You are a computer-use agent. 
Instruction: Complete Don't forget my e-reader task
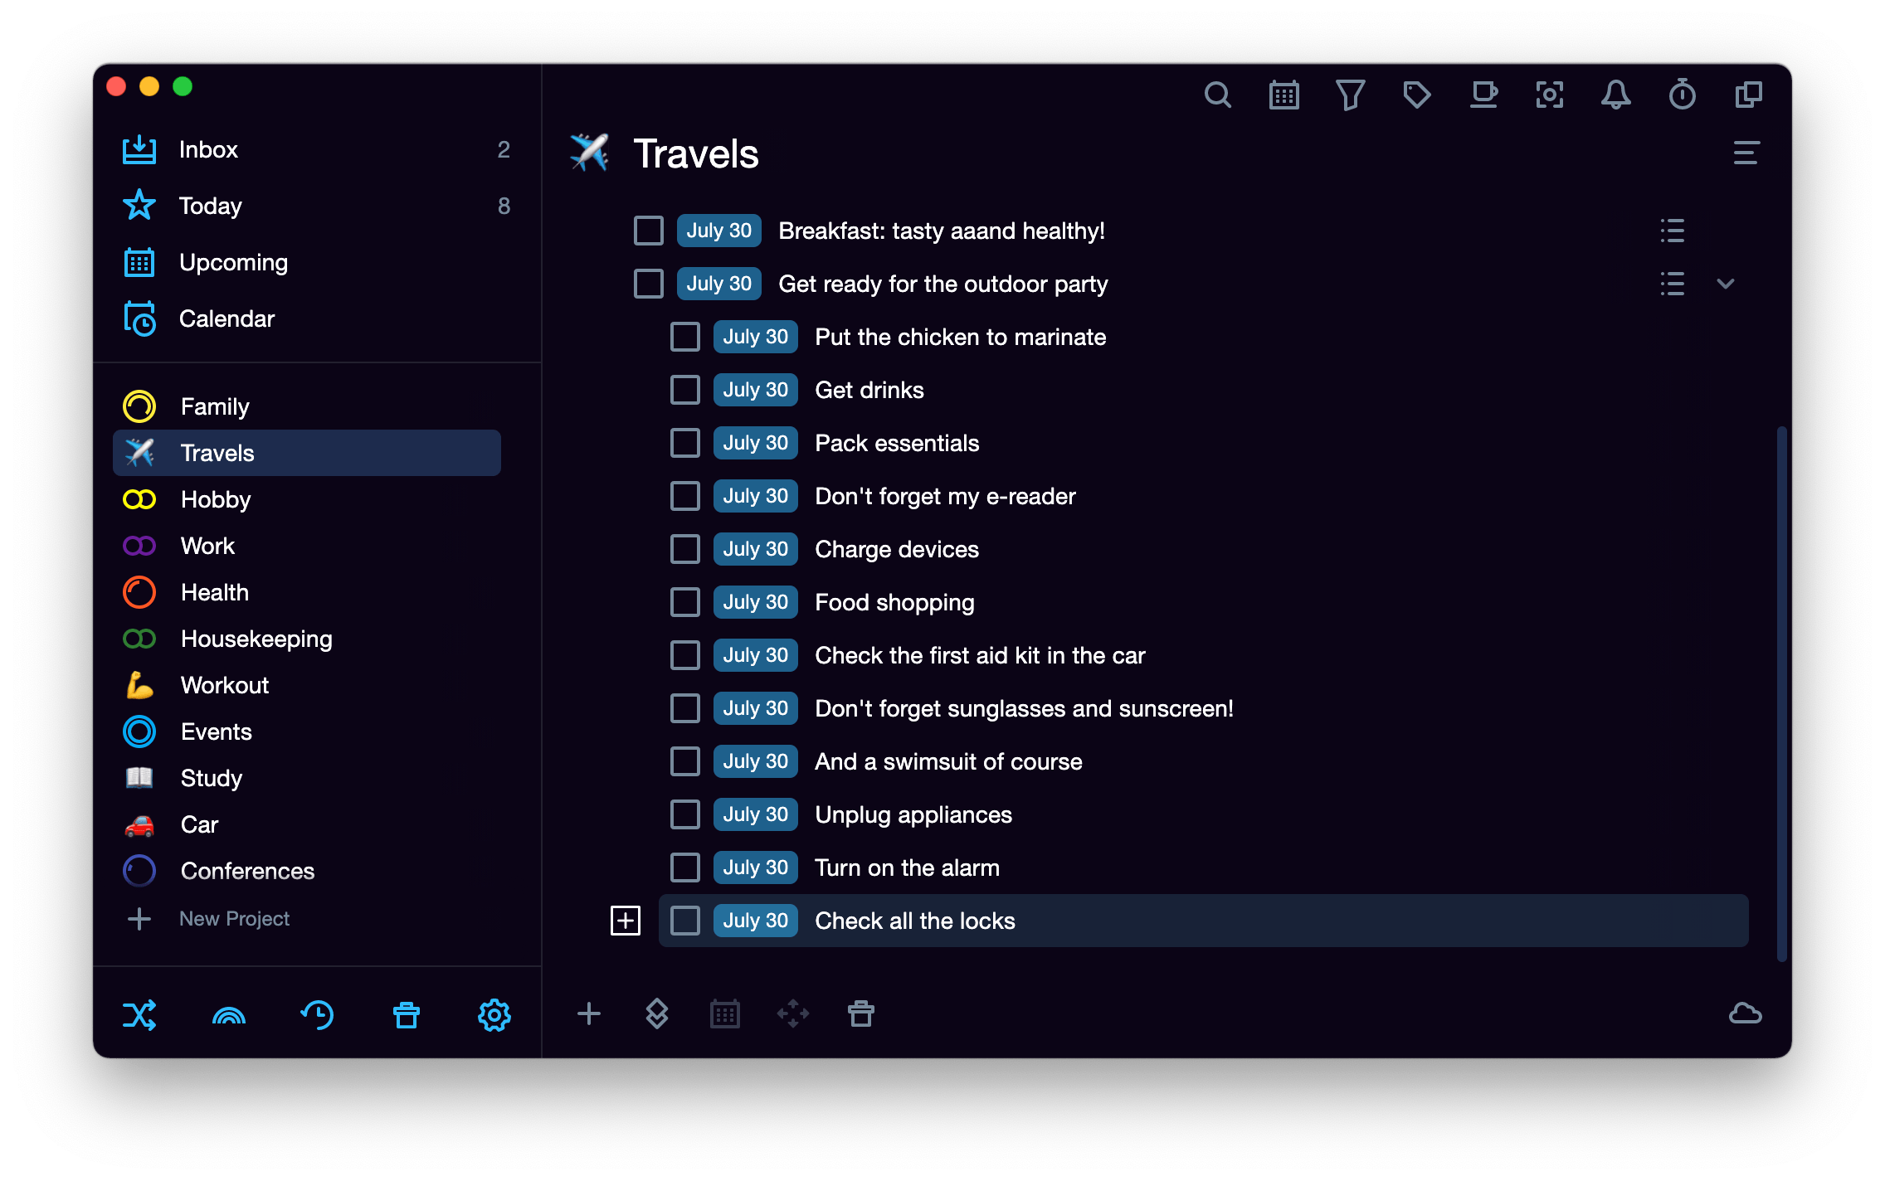coord(684,496)
